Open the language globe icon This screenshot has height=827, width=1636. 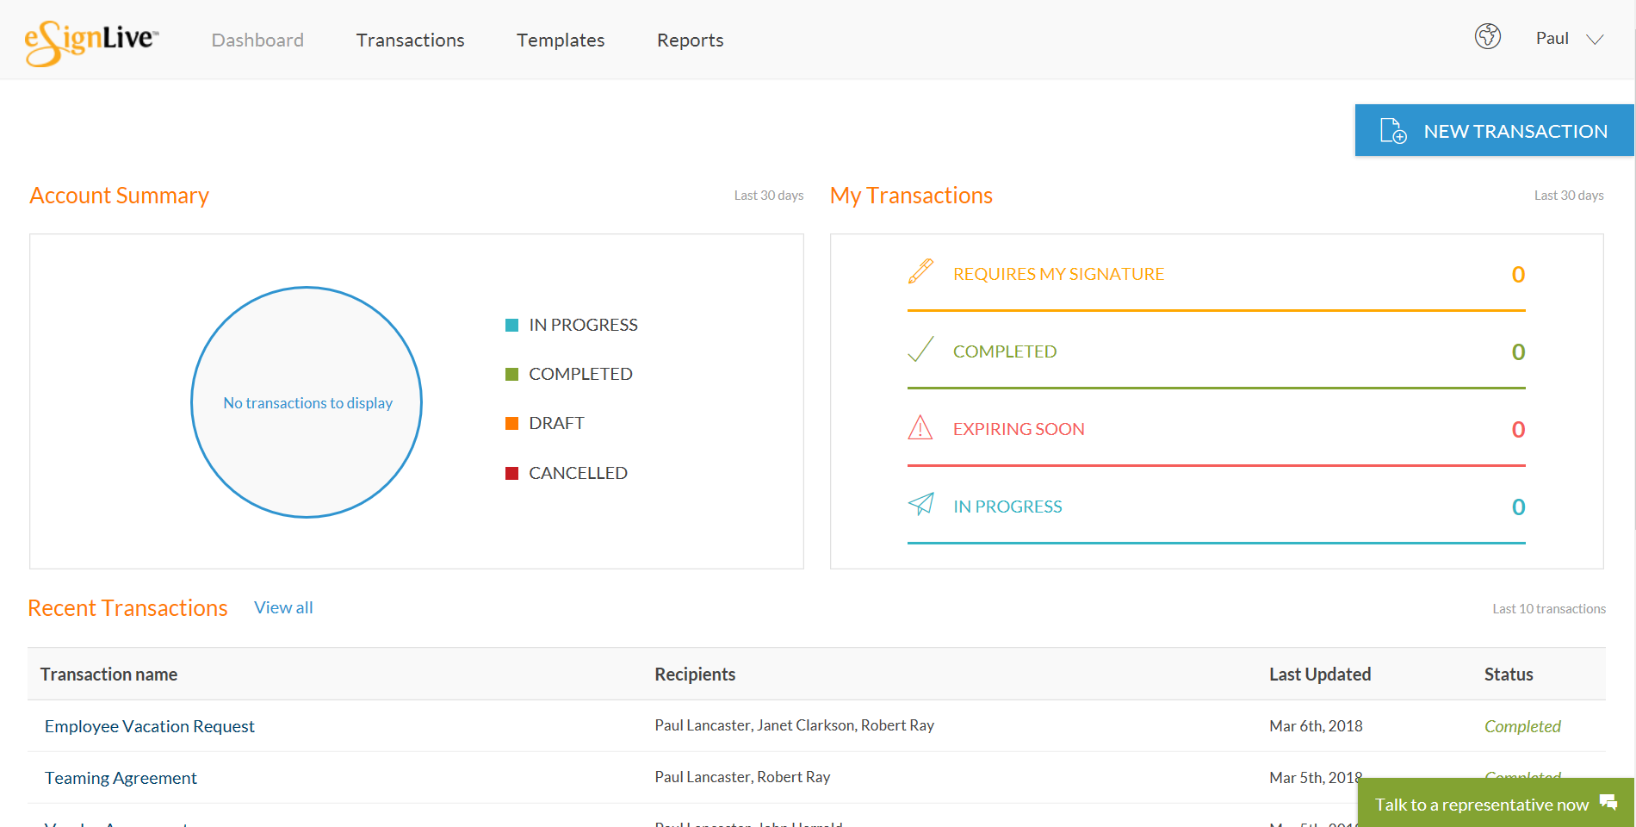point(1488,36)
